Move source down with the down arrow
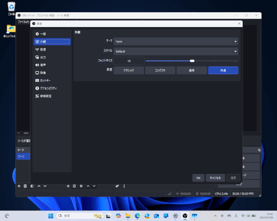Screen dimensions: 277x221 click(94, 186)
